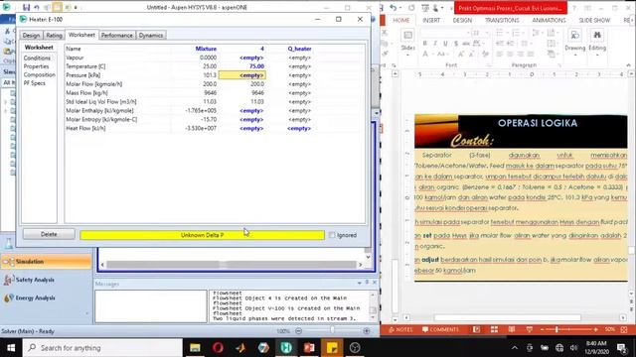
Task: Switch to the Simulation environment
Action: pyautogui.click(x=47, y=262)
